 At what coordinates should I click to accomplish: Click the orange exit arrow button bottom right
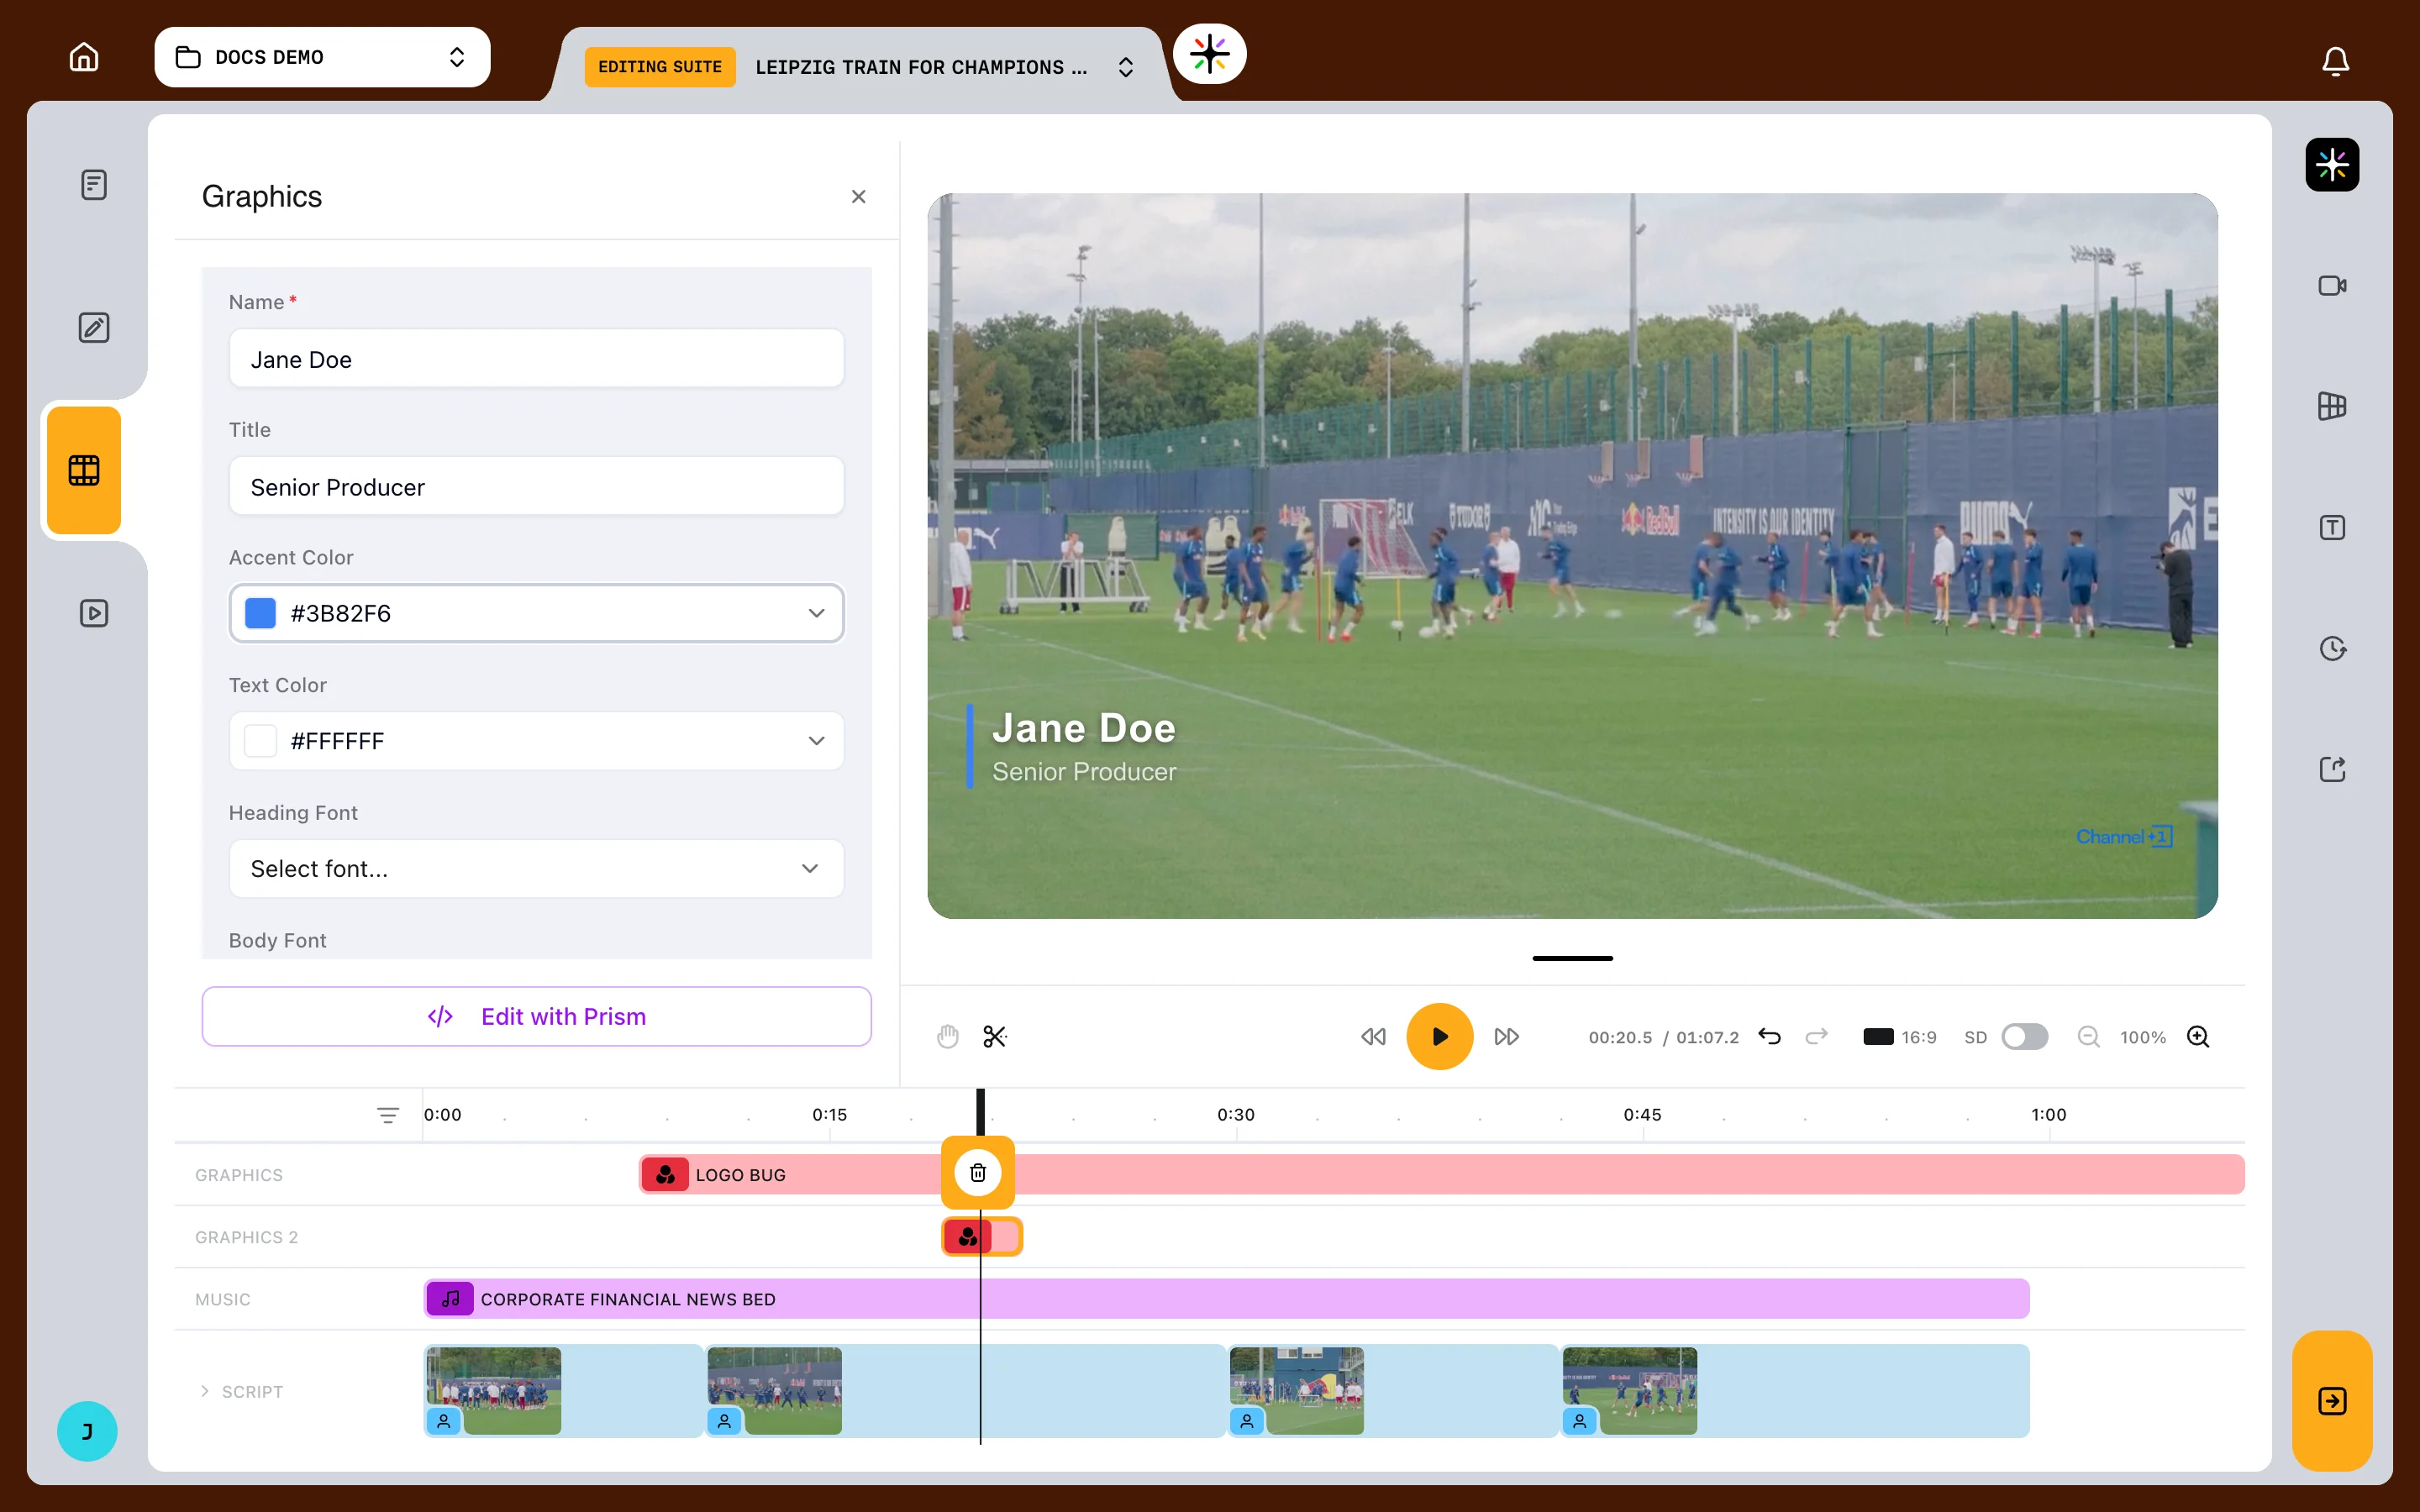click(2332, 1401)
